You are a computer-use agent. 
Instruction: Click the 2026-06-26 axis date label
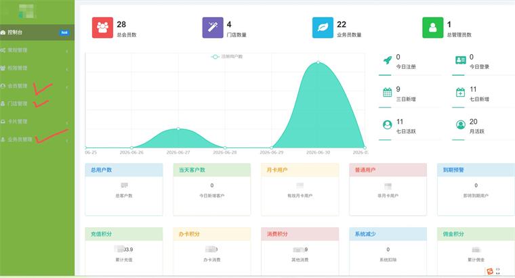(131, 152)
